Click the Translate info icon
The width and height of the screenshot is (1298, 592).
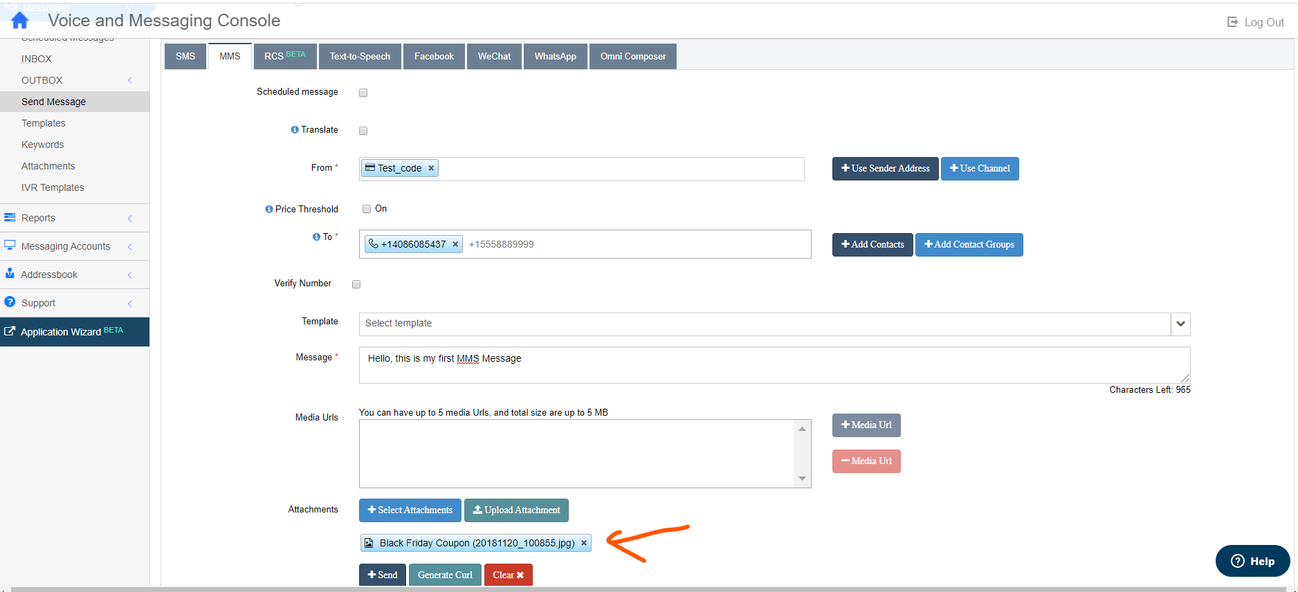(x=295, y=129)
